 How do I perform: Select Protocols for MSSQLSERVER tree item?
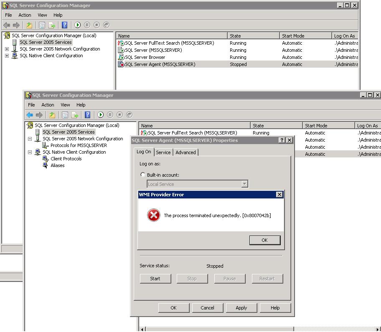[79, 145]
